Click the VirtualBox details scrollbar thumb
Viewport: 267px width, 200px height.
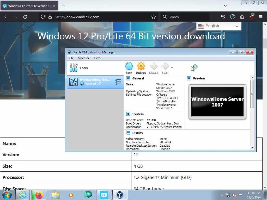point(252,94)
